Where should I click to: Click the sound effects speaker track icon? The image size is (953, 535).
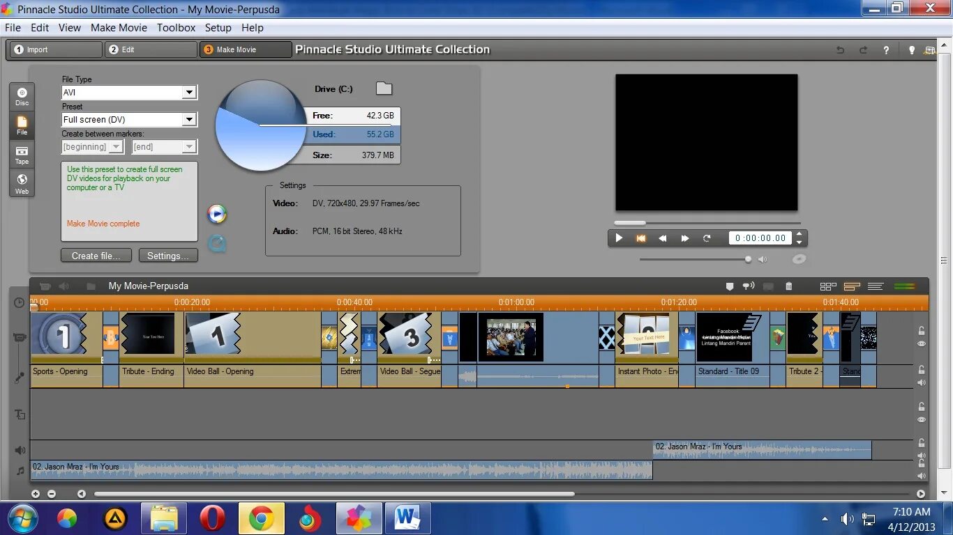pos(20,451)
